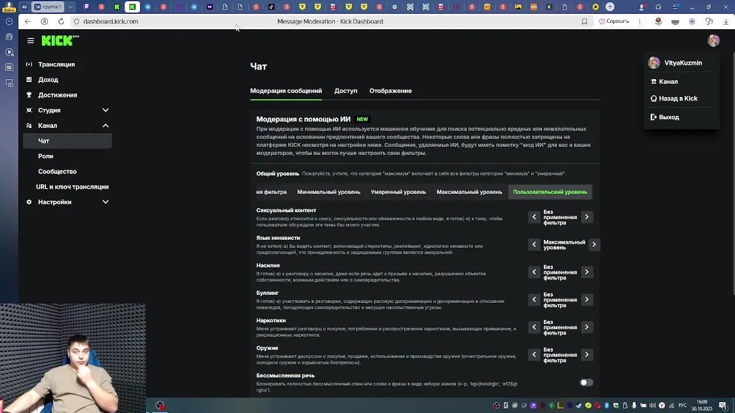
Task: Bookmark the page with the bookmark icon
Action: point(585,21)
